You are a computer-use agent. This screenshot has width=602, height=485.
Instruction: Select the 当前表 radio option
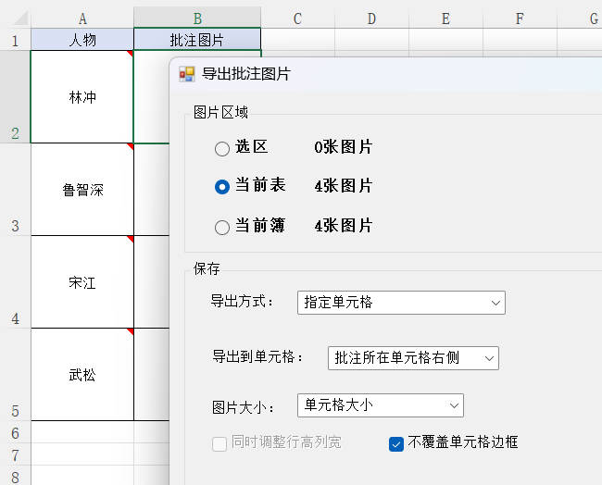[222, 186]
